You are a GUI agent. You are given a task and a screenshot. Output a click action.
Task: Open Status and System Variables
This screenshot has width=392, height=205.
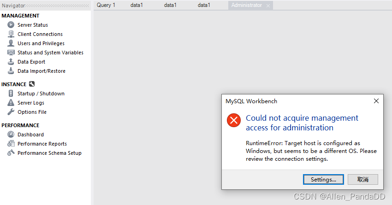click(x=50, y=53)
